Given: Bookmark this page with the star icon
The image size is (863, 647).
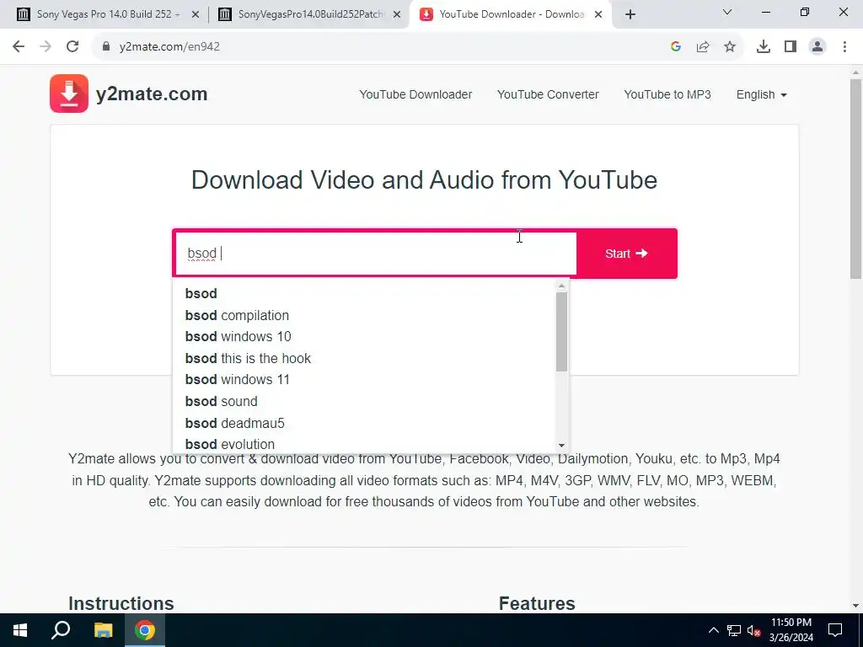Looking at the screenshot, I should click(x=730, y=47).
